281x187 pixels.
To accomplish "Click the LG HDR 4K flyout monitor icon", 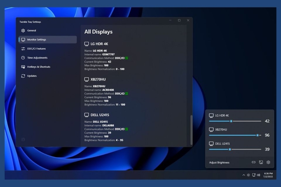I will (x=211, y=115).
